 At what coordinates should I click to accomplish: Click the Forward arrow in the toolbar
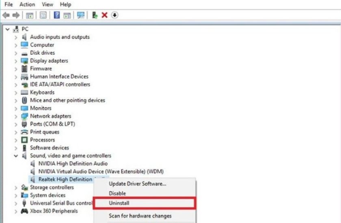(15, 15)
